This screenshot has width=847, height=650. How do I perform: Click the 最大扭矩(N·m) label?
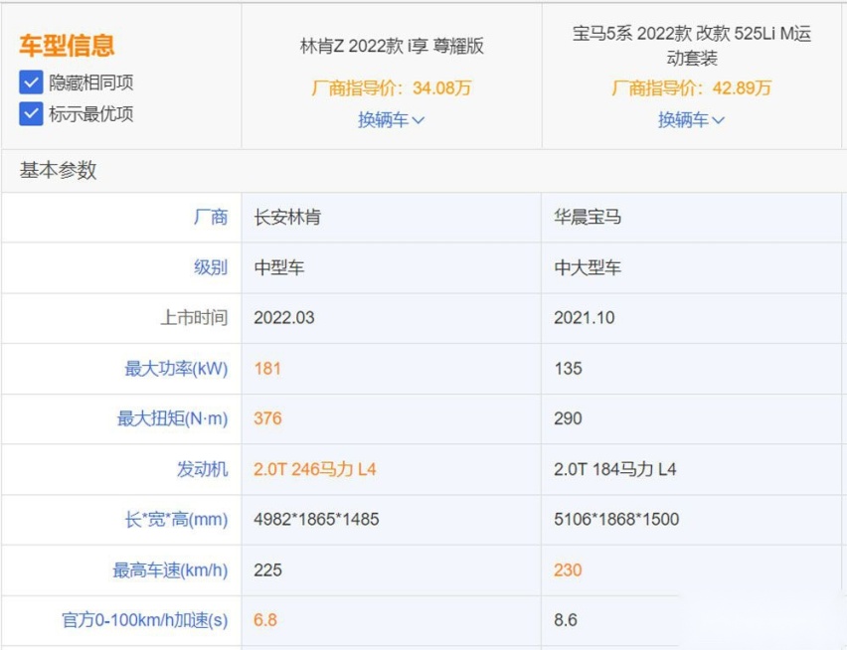(172, 418)
